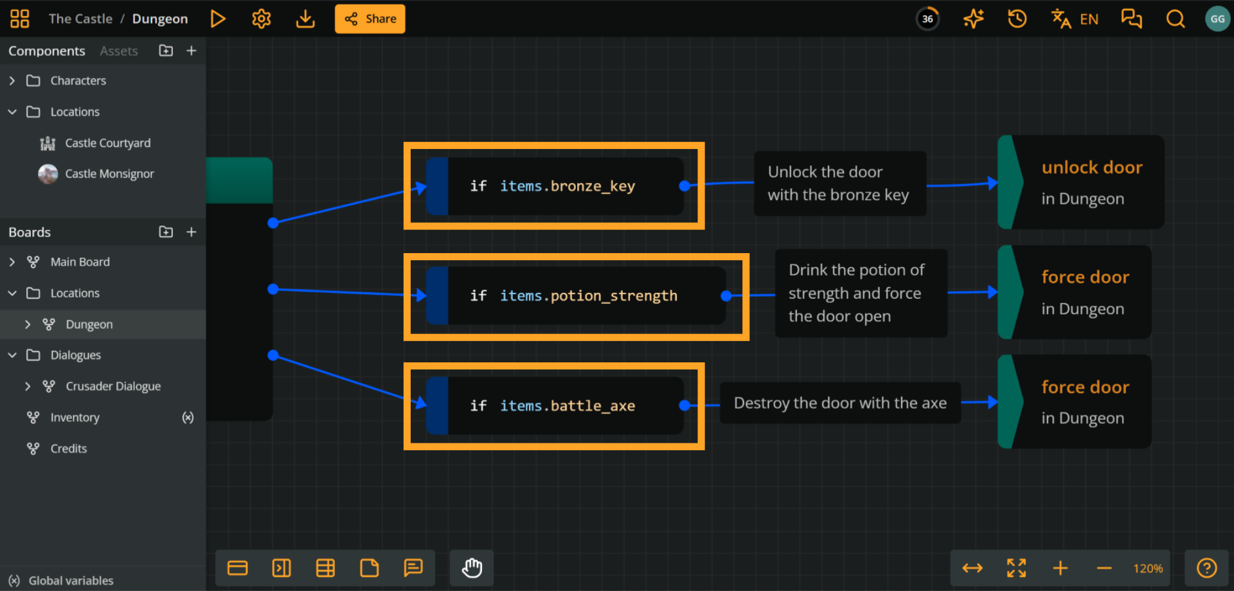This screenshot has height=591, width=1234.
Task: Select the Components tab
Action: (47, 51)
